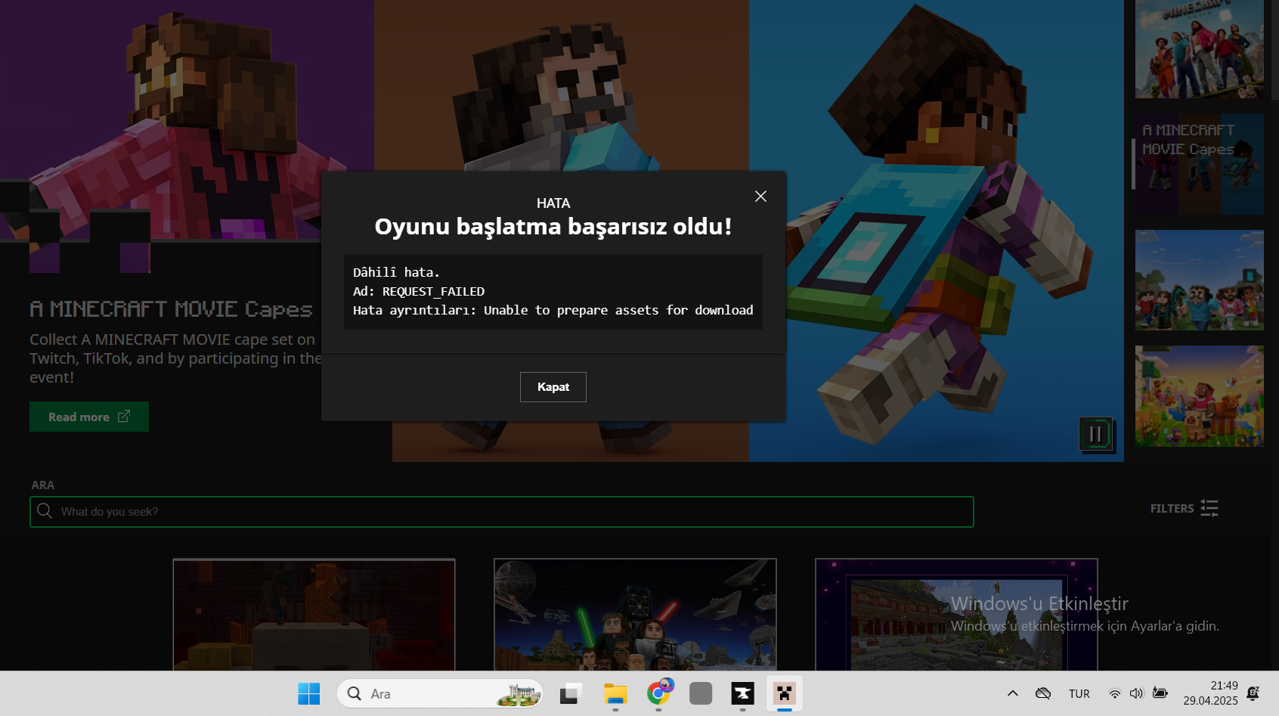Screen dimensions: 1279x716
Task: Click the Kapat button
Action: tap(553, 387)
